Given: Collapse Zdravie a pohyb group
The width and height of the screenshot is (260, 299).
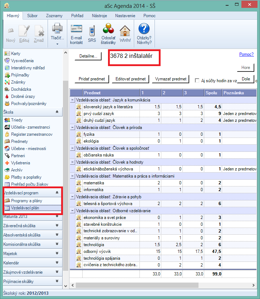Looking at the screenshot, I should pos(72,197).
